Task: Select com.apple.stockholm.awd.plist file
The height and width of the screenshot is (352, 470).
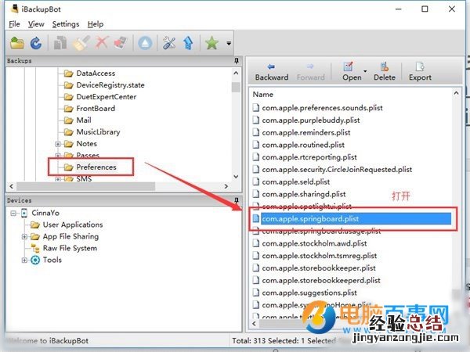Action: tap(314, 243)
